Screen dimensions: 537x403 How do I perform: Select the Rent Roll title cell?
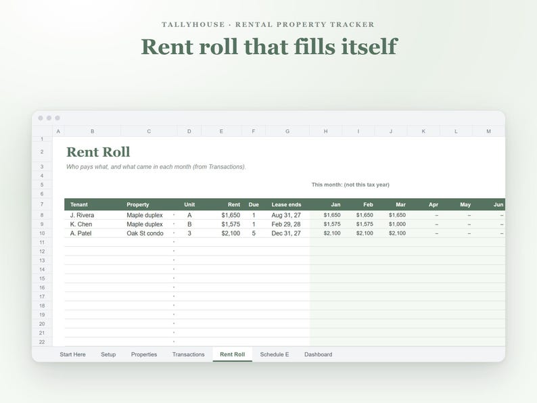tap(98, 151)
